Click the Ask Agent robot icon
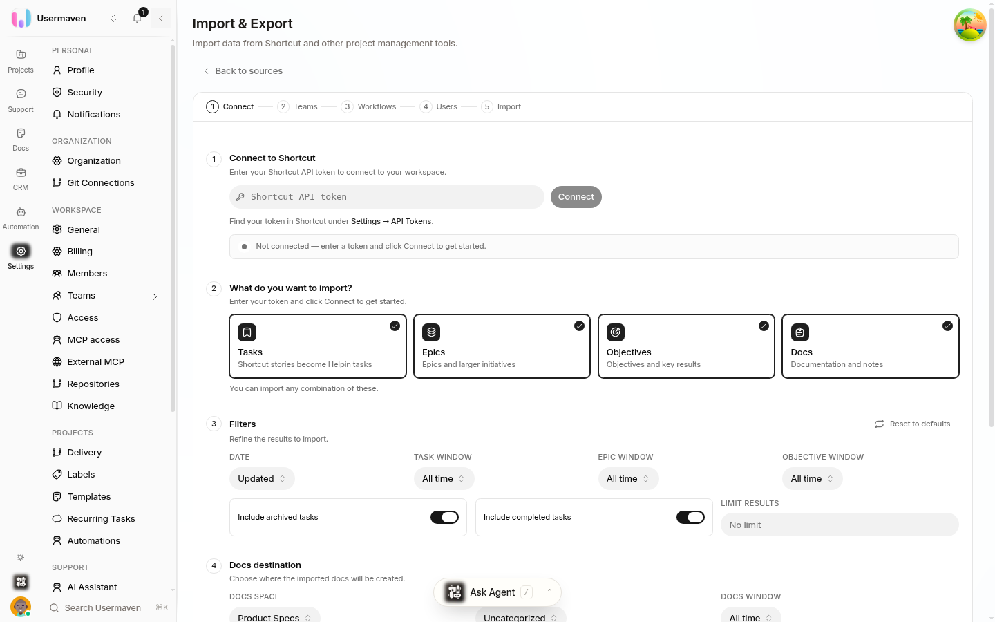The image size is (995, 622). pos(455,592)
